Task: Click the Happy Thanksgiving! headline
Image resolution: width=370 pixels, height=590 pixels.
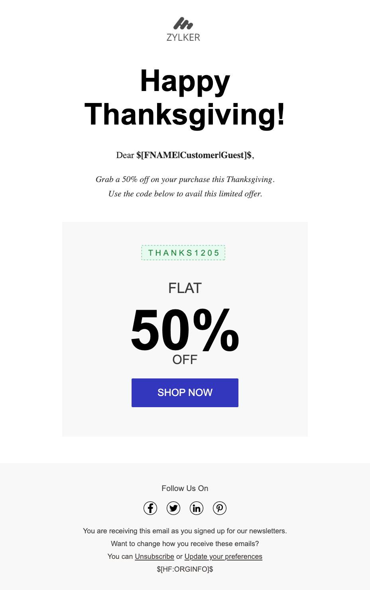Action: coord(185,98)
